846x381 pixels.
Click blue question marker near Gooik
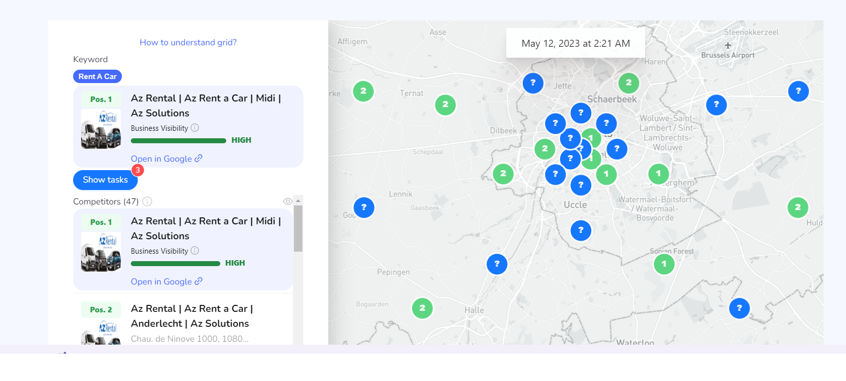tap(364, 207)
